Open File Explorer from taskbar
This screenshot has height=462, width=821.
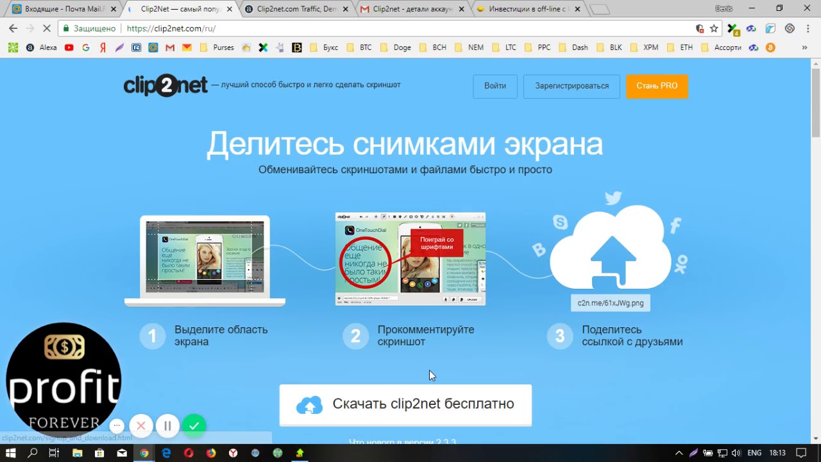tap(78, 453)
